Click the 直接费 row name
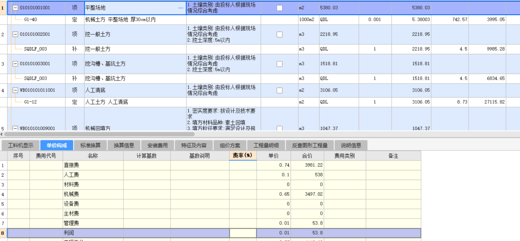 (71, 165)
